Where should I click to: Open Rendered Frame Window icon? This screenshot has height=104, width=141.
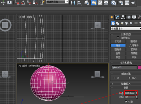click(x=127, y=3)
